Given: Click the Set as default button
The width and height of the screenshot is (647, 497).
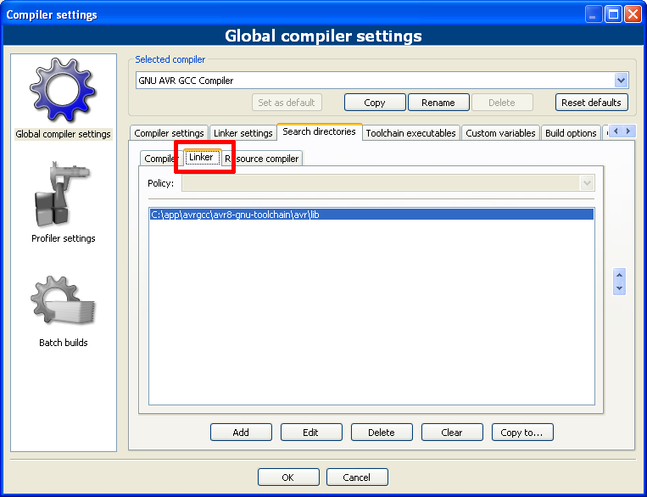Looking at the screenshot, I should pyautogui.click(x=287, y=103).
